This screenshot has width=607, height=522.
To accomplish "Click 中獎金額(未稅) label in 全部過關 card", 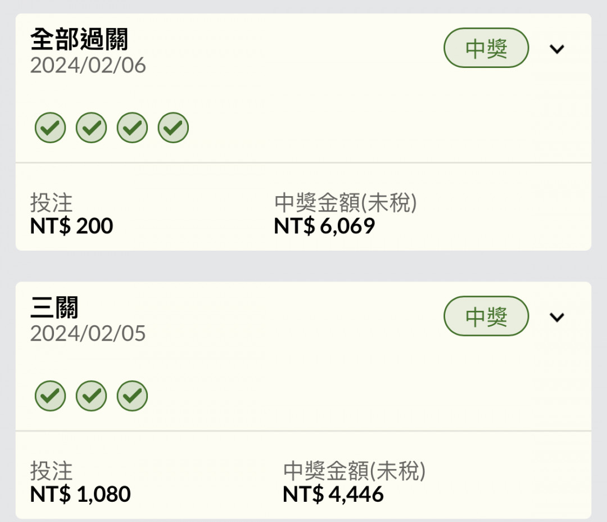I will pos(345,202).
